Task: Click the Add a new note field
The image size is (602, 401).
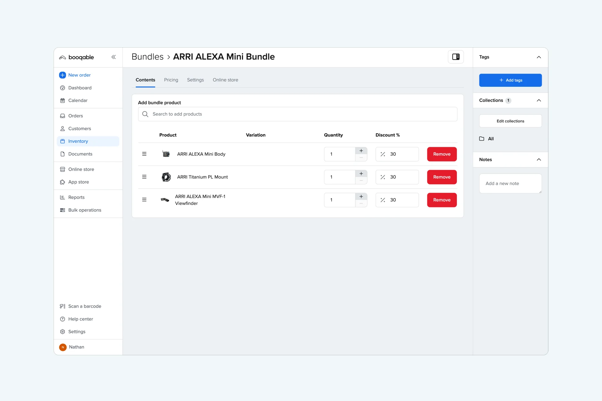Action: point(510,184)
